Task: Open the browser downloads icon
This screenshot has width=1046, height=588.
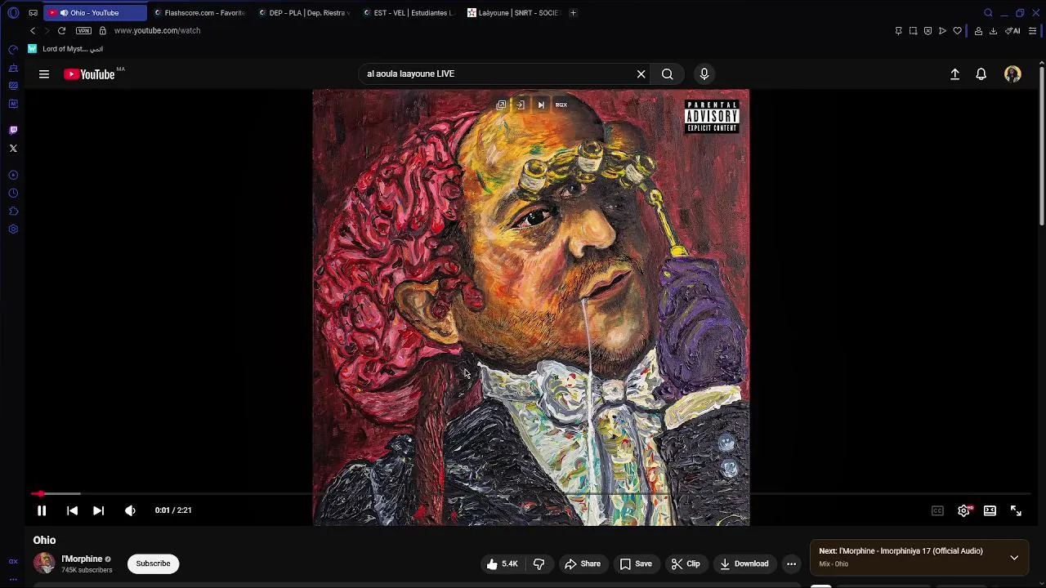Action: pos(993,31)
